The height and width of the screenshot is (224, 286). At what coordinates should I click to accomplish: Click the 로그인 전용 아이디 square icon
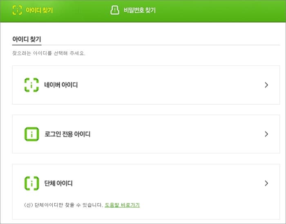[x=32, y=134]
